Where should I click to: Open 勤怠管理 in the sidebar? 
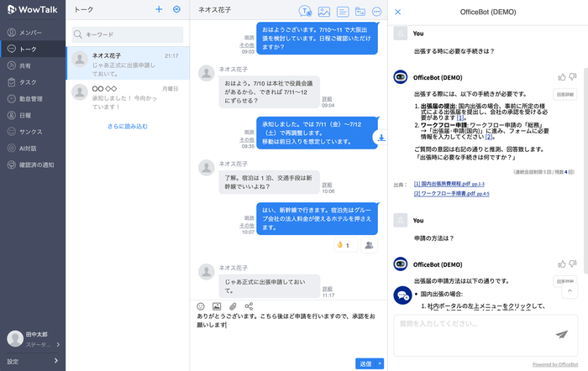coord(33,98)
